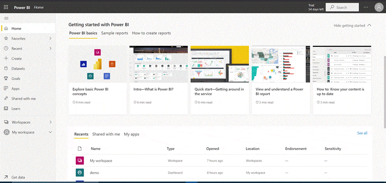This screenshot has height=183, width=386.
Task: Select the Power BI basics tab
Action: pos(83,33)
